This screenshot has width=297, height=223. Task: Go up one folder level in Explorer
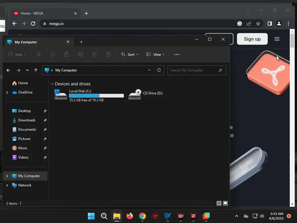(36, 70)
